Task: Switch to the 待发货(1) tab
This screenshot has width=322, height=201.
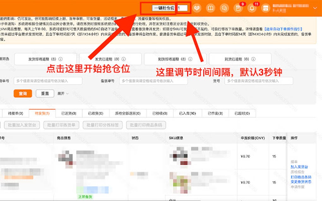Action: point(42,113)
